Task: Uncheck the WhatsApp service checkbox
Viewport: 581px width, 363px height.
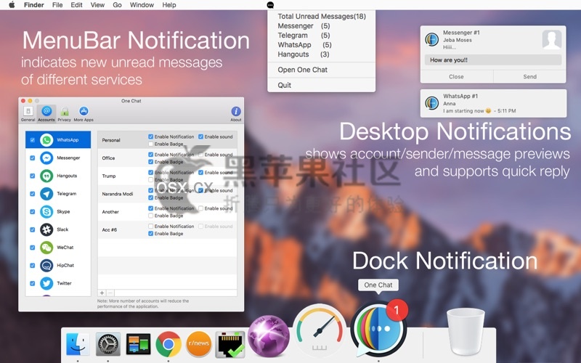Action: pos(33,140)
